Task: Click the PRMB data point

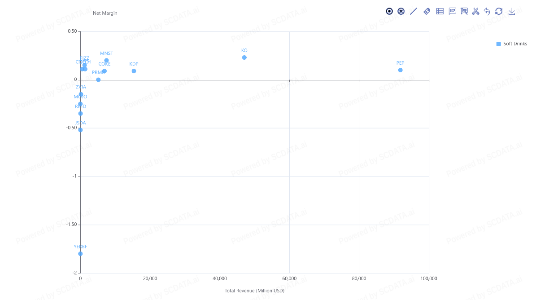Action: tap(98, 79)
